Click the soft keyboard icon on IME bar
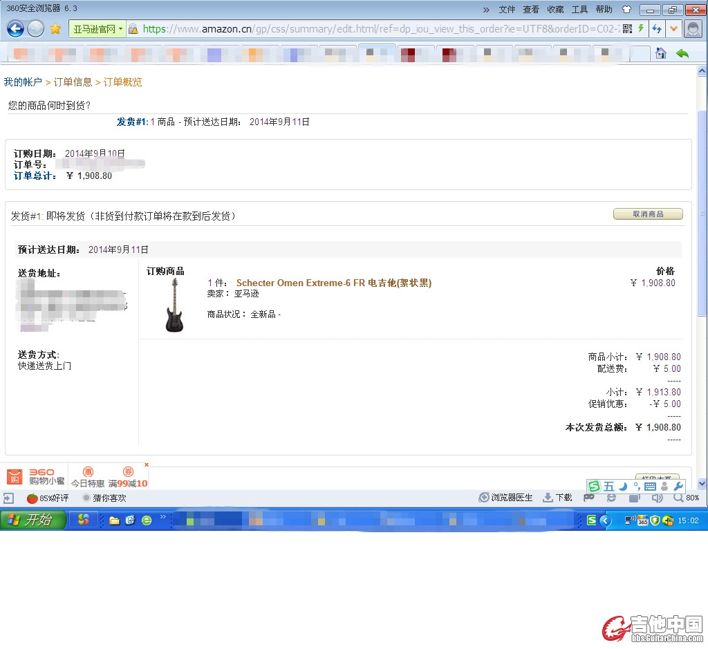Image resolution: width=708 pixels, height=649 pixels. tap(650, 487)
